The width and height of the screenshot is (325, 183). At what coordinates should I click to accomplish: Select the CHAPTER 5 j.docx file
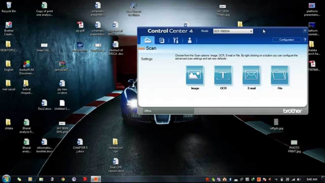click(80, 146)
